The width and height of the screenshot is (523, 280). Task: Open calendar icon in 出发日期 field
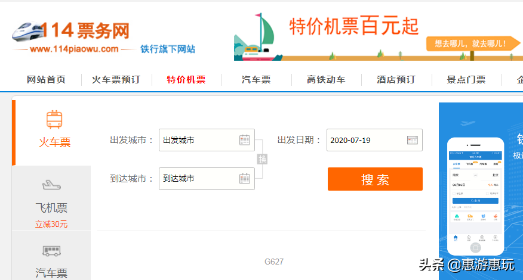(413, 140)
